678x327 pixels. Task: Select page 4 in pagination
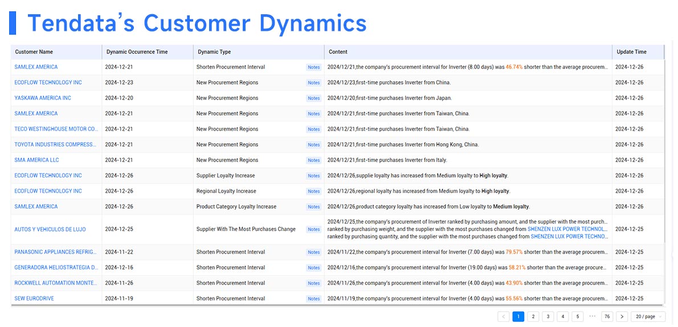562,317
